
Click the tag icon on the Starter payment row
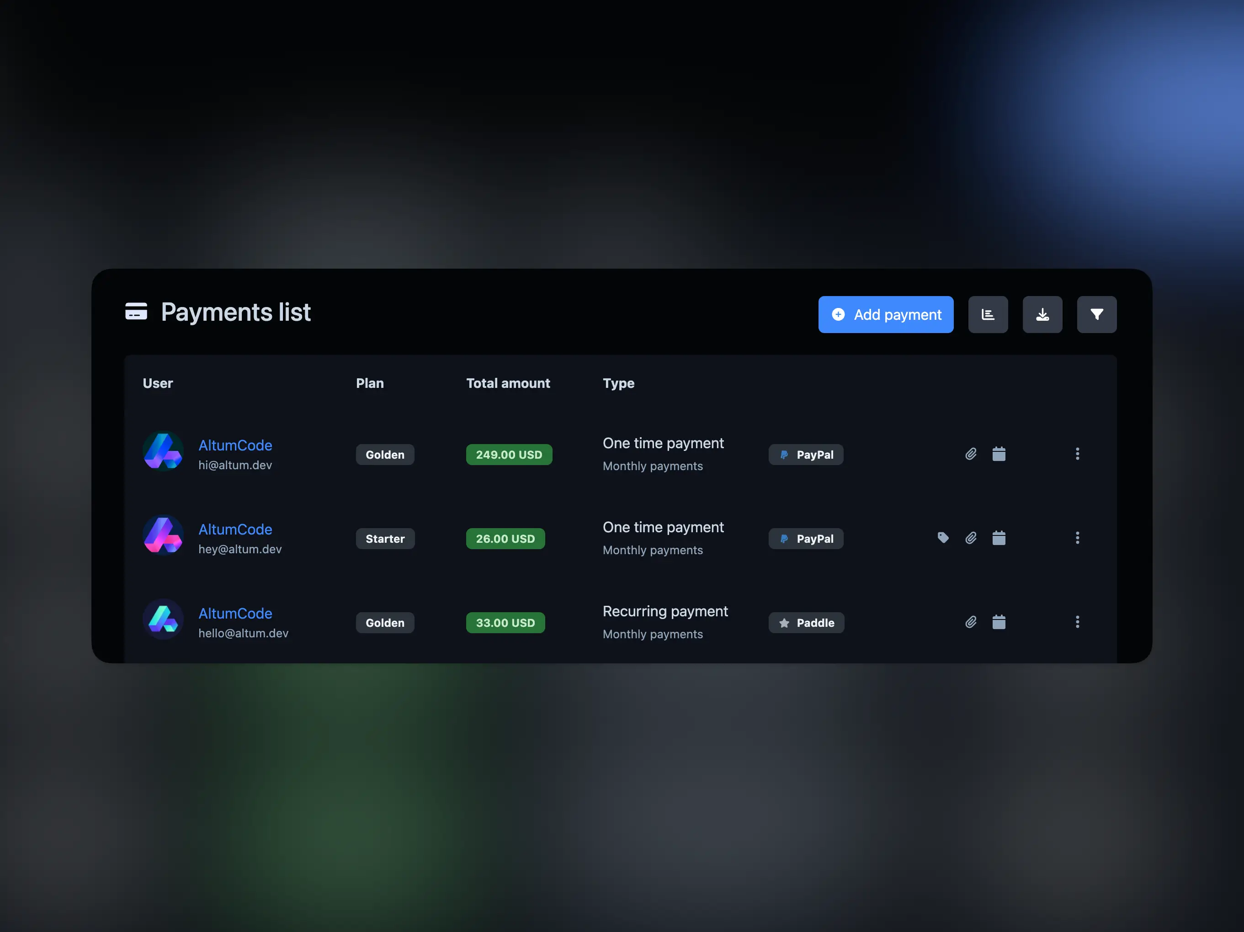click(x=943, y=538)
